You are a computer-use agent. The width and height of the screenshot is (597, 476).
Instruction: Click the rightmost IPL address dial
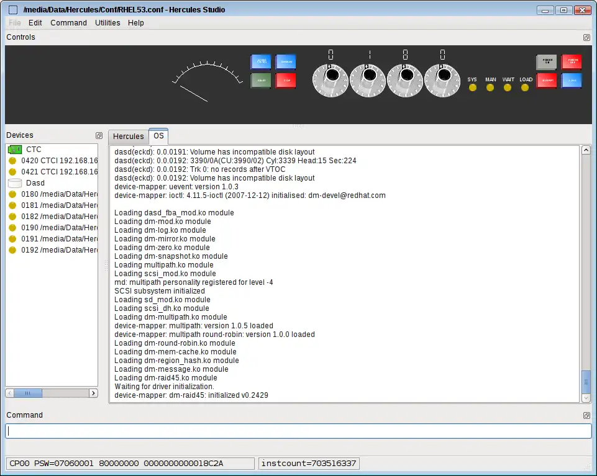click(x=442, y=80)
